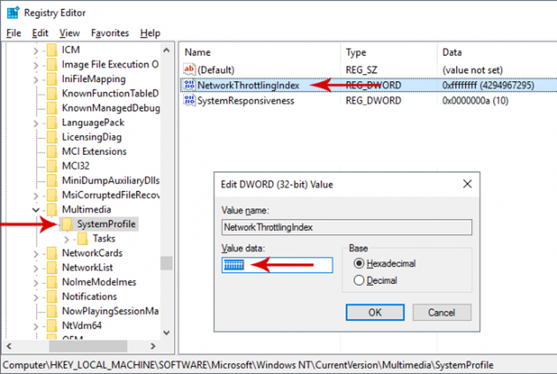Click the NoImeModeImes folder icon
Screen dimensions: 557x374
[52, 282]
